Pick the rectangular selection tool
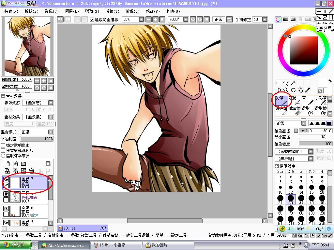This screenshot has width=334, height=250. click(279, 83)
